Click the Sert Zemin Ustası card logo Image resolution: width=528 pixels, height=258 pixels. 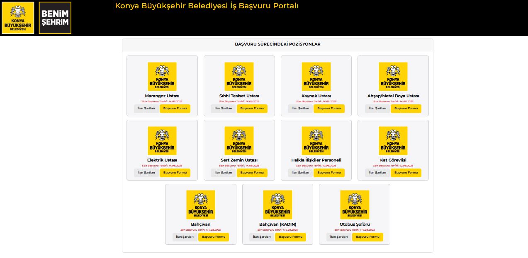[x=239, y=141]
